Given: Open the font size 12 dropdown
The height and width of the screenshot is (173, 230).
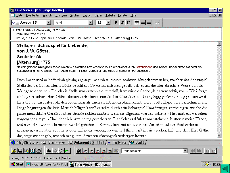Looking at the screenshot, I should point(108,22).
